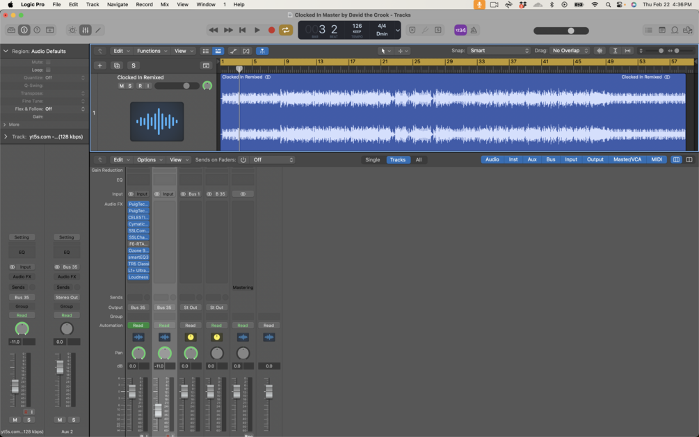Open the Editors pencil icon
Viewport: 699px width, 437px height.
pyautogui.click(x=98, y=30)
